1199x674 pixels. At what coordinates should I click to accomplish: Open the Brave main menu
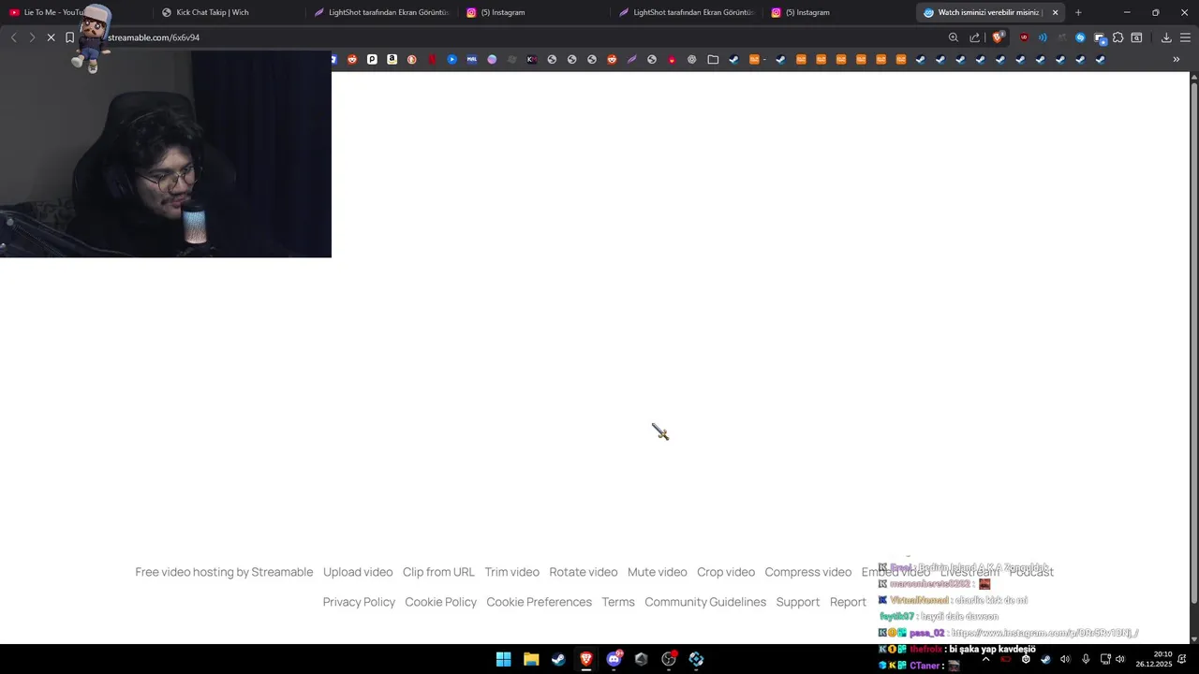(x=1185, y=37)
